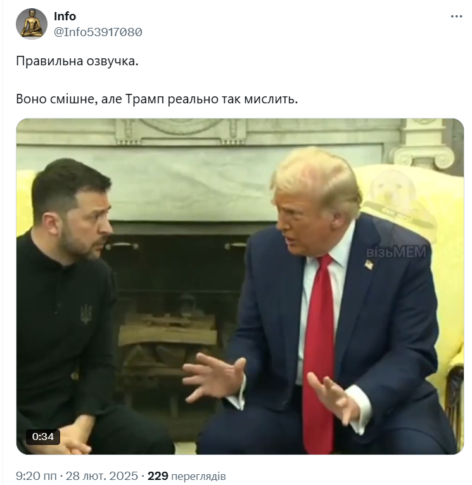Open the 229 переглядів view analytics
This screenshot has width=472, height=485.
click(187, 475)
